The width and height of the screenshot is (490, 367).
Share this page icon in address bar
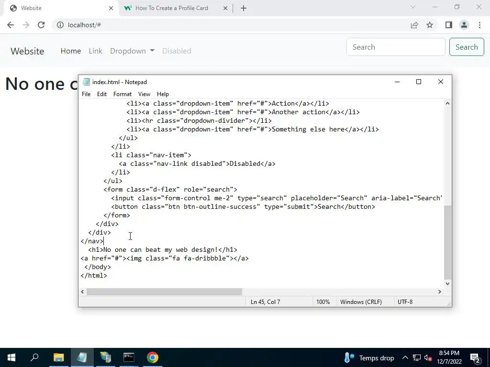(414, 25)
